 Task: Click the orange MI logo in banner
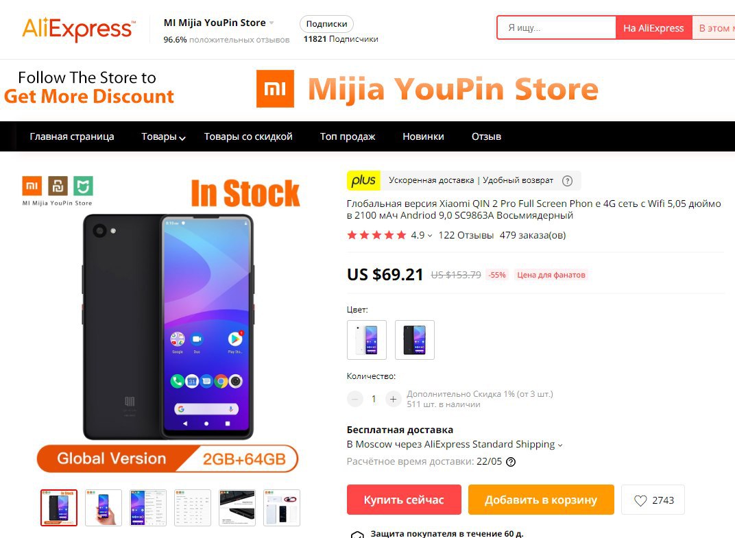tap(275, 88)
